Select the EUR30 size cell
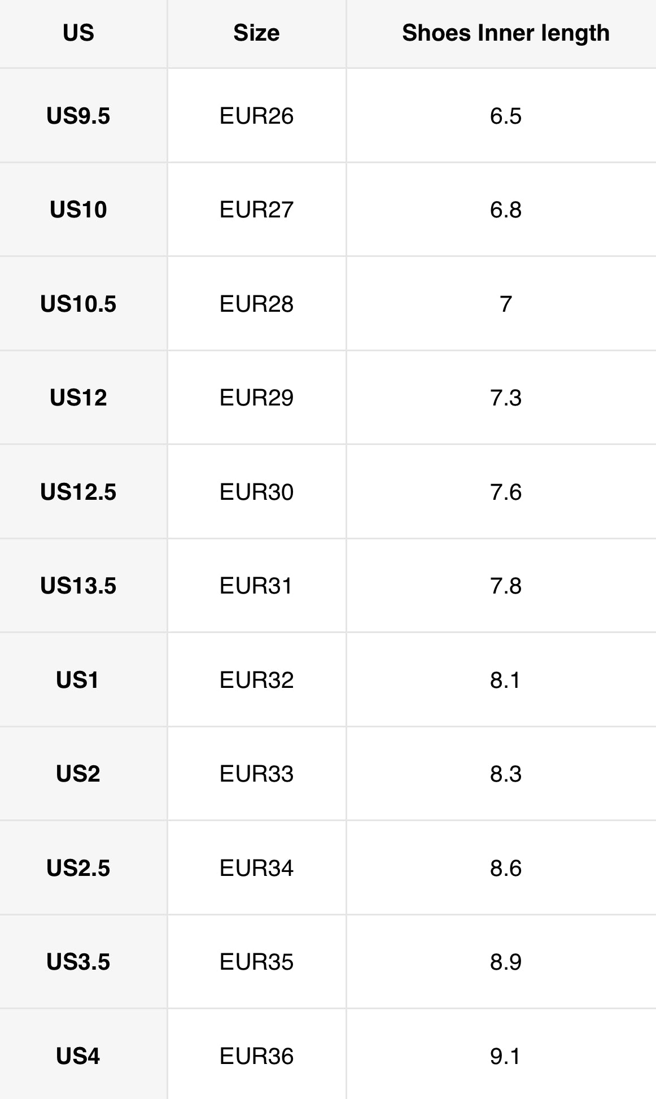Viewport: 656px width, 1099px height. (x=256, y=492)
